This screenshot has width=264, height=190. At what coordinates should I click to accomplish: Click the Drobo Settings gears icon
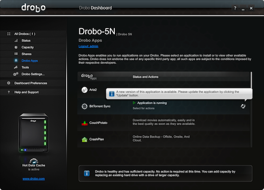(16, 74)
